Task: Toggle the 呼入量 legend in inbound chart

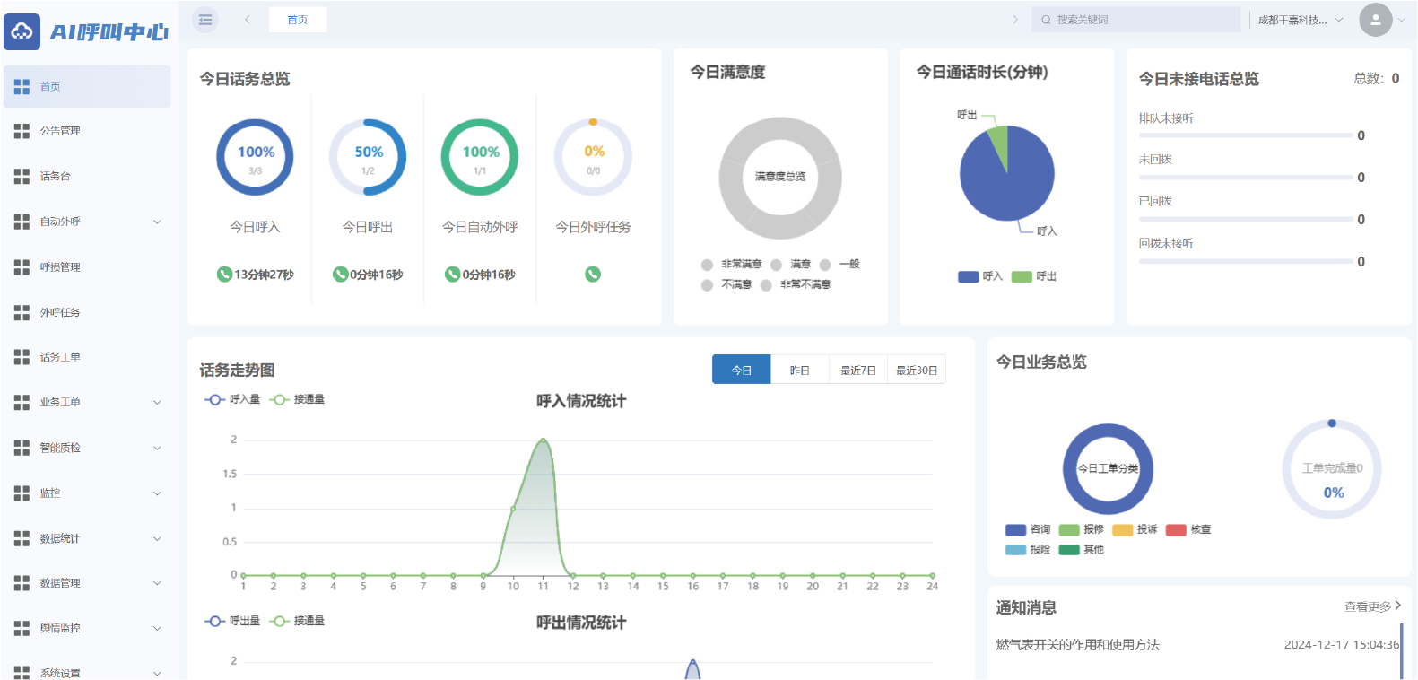Action: (x=232, y=399)
